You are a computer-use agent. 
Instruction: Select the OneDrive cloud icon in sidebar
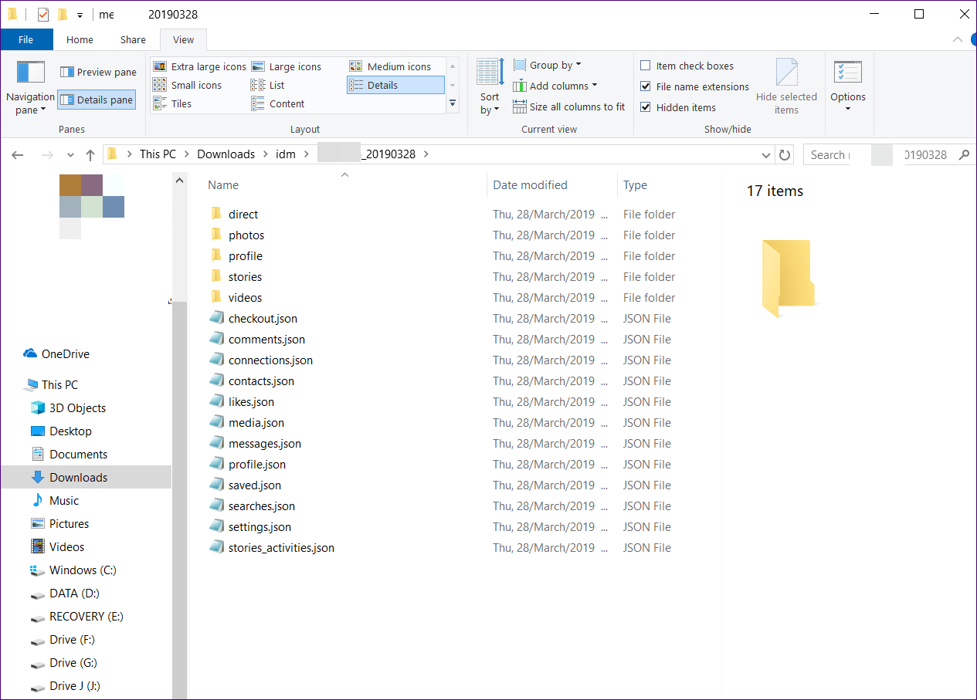point(30,353)
